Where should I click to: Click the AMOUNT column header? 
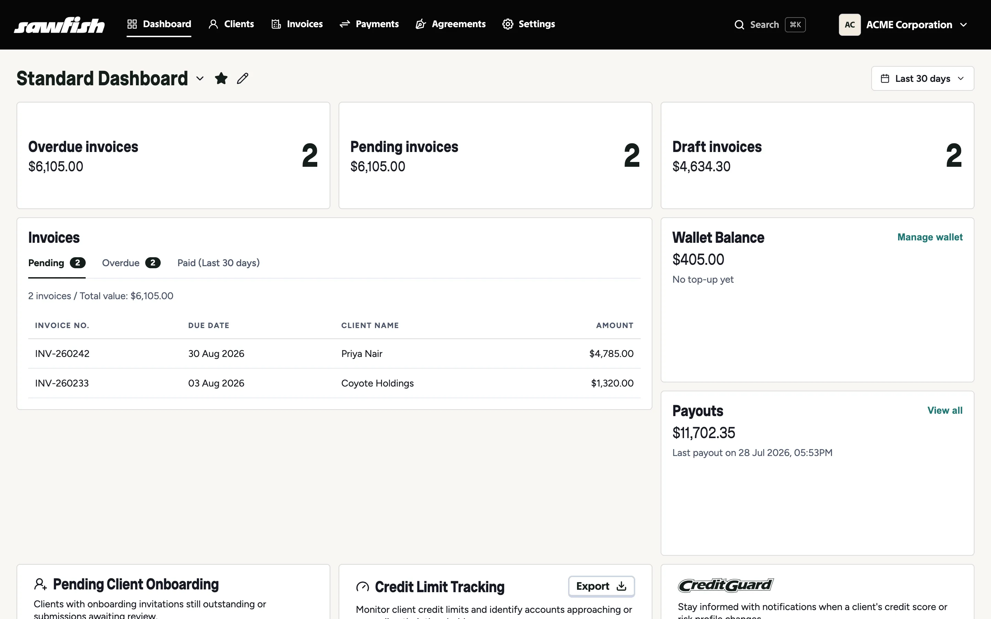pos(614,325)
